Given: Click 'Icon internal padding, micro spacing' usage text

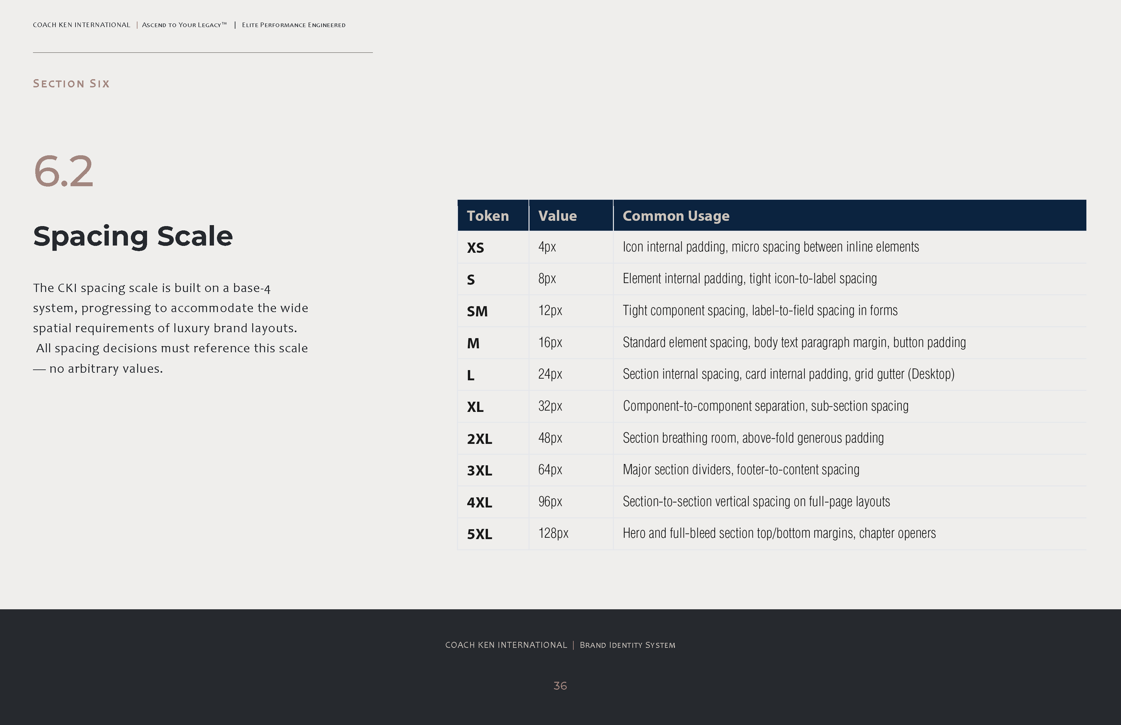Looking at the screenshot, I should point(770,247).
